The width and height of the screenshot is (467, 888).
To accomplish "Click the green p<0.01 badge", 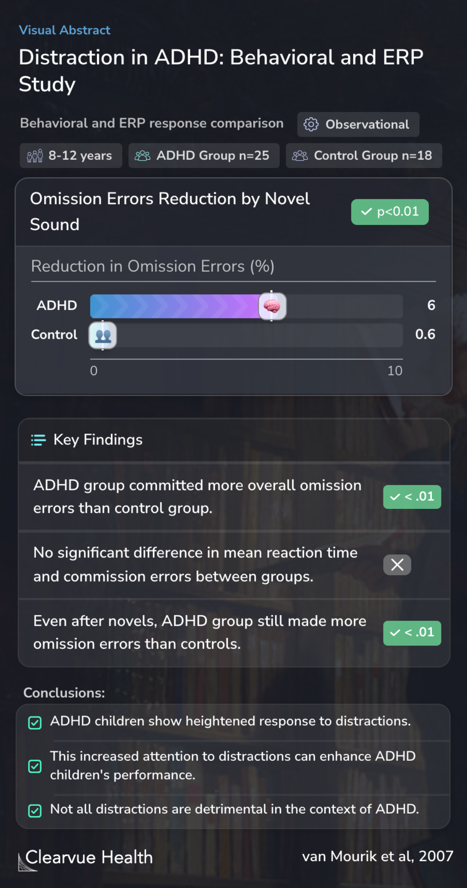I will [390, 212].
